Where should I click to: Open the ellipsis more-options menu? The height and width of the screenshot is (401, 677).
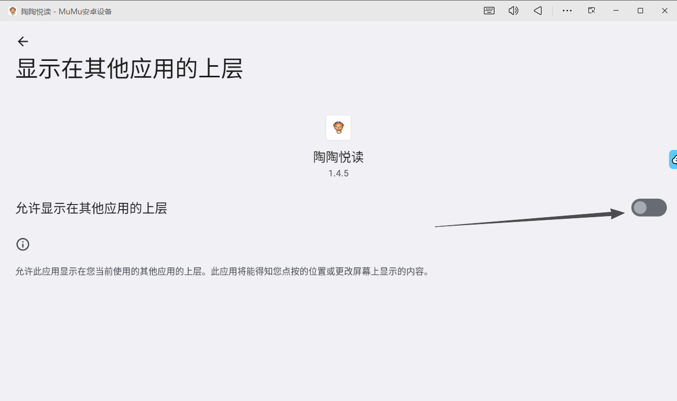tap(567, 10)
